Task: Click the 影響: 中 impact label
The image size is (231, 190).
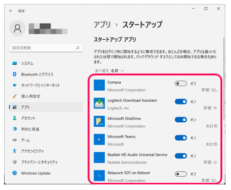Action: point(211,108)
